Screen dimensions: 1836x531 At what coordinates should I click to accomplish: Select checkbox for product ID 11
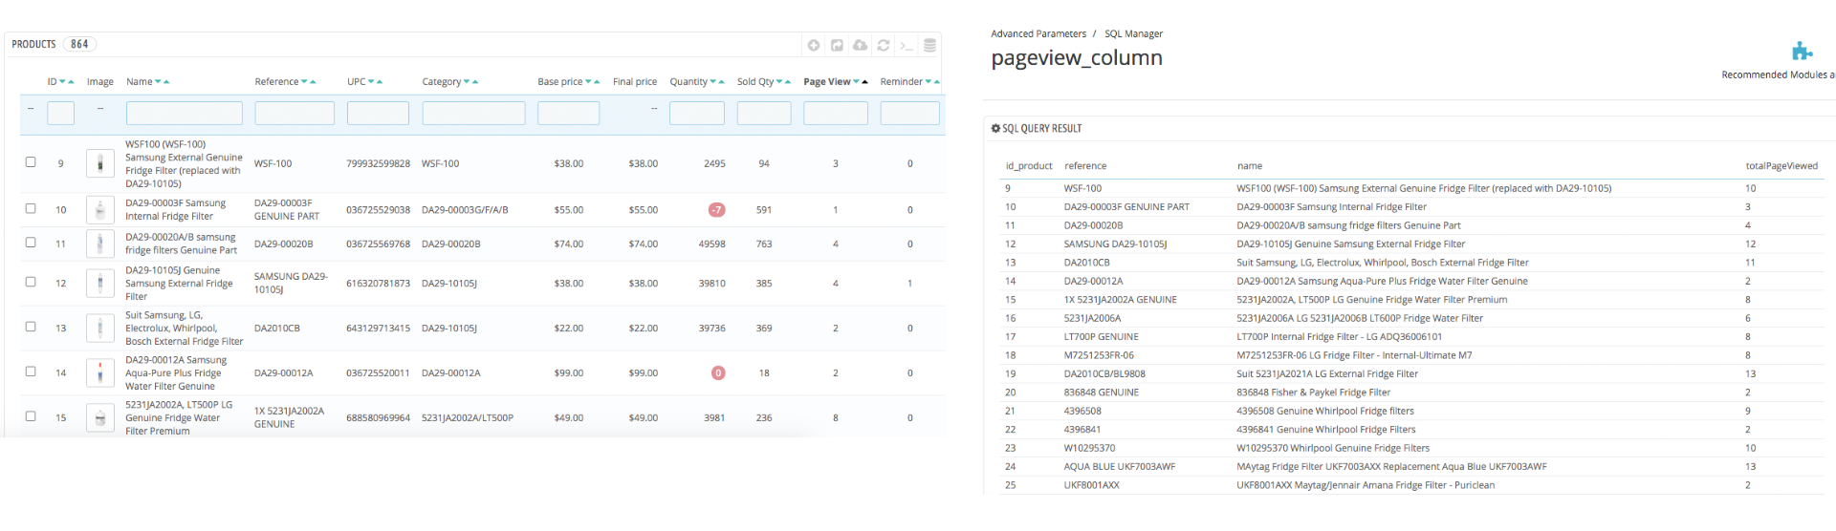tap(31, 243)
